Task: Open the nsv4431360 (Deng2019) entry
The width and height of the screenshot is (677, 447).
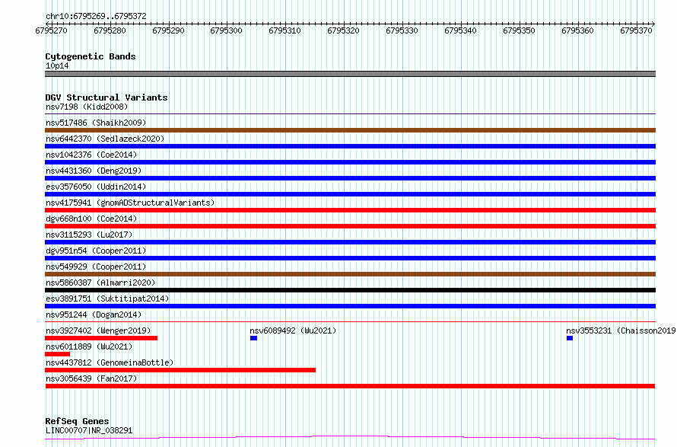Action: point(94,171)
